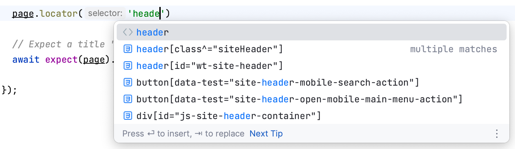Click the expect function call in the code
This screenshot has height=149, width=515.
pyautogui.click(x=62, y=60)
